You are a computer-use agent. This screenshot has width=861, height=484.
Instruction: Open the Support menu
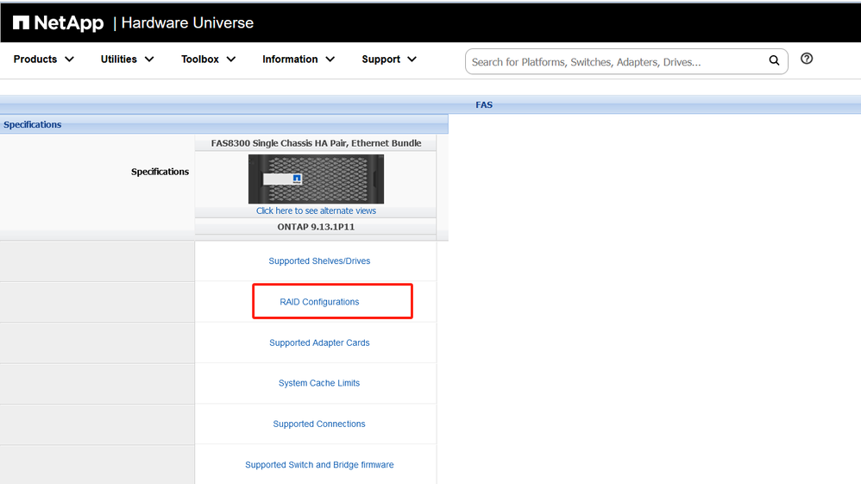point(388,60)
